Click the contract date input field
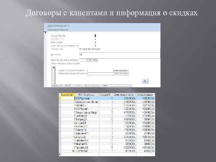Image resolution: width=216 pixels, height=162 pixels. (88, 60)
